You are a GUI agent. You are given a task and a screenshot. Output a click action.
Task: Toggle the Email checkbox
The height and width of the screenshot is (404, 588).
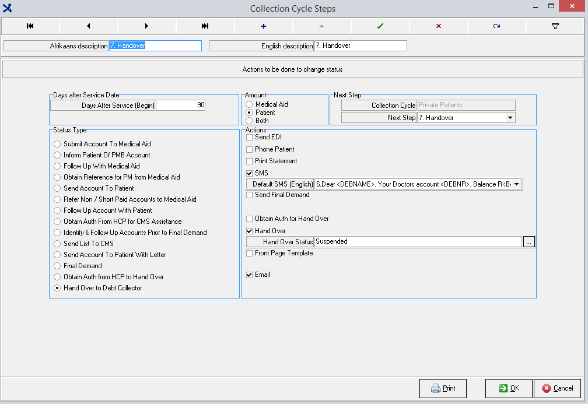(x=250, y=275)
